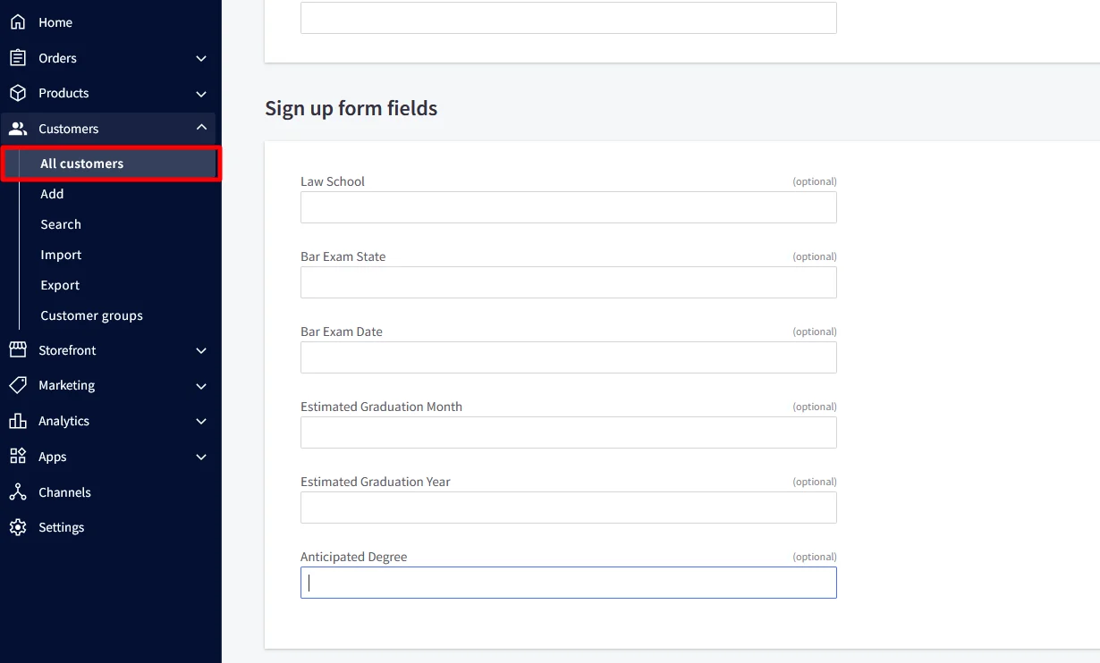Viewport: 1100px width, 663px height.
Task: Click the Export link
Action: pyautogui.click(x=59, y=285)
